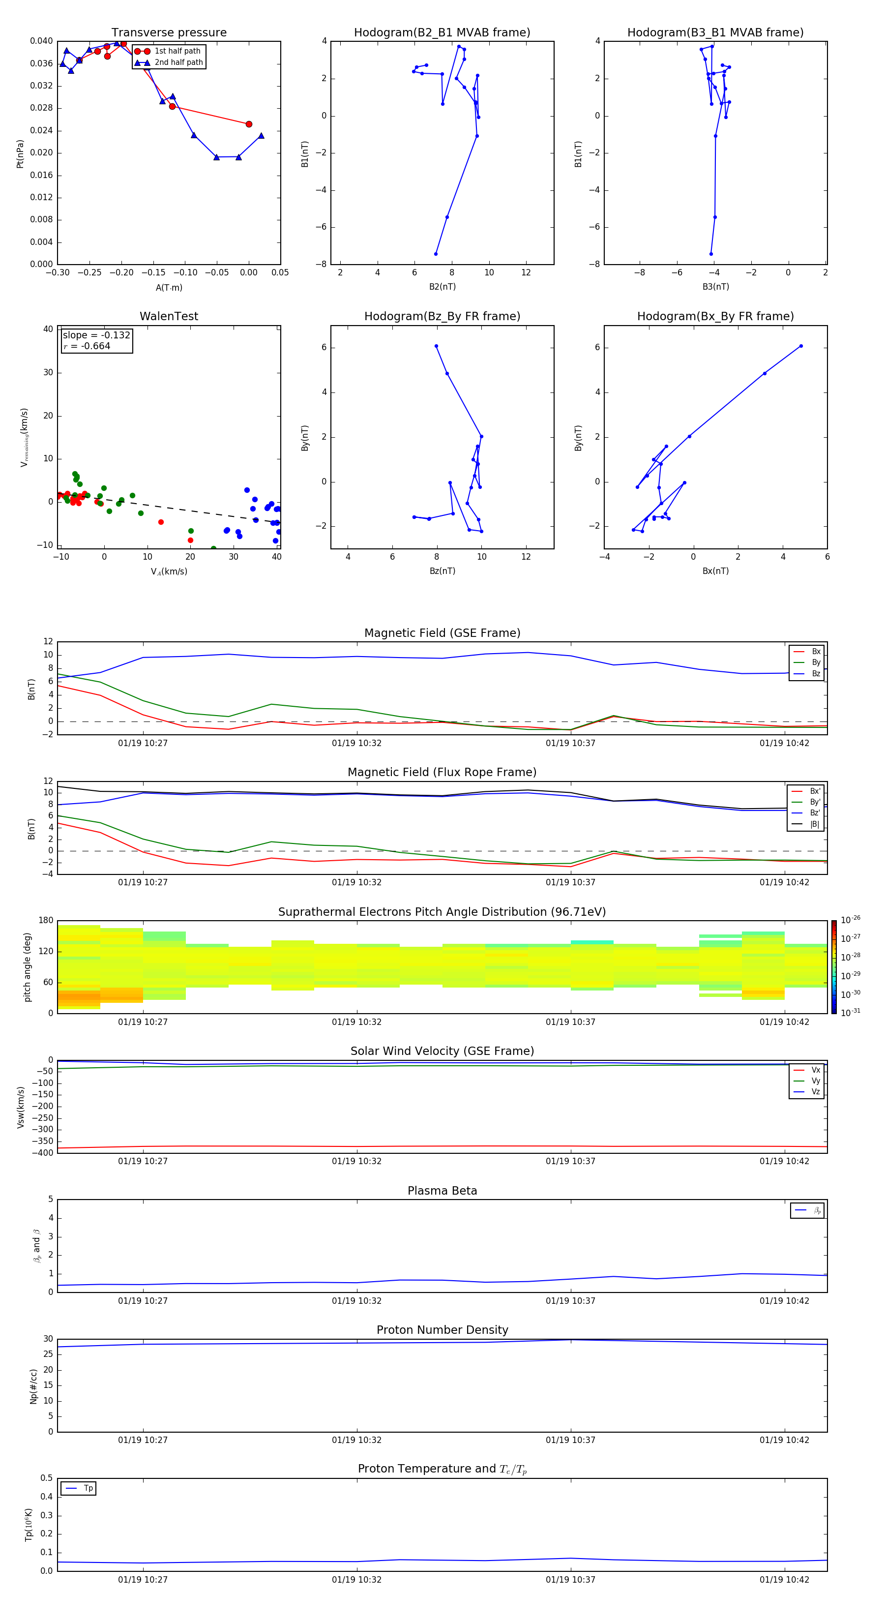Click the "A(T·m)" x-axis label
This screenshot has width=885, height=1623.
169,288
